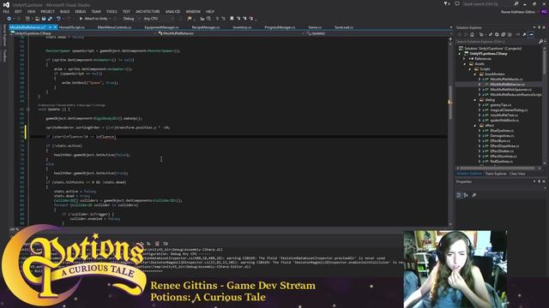The image size is (549, 308).
Task: Switch to EquipmentManager.cs tab
Action: [161, 27]
